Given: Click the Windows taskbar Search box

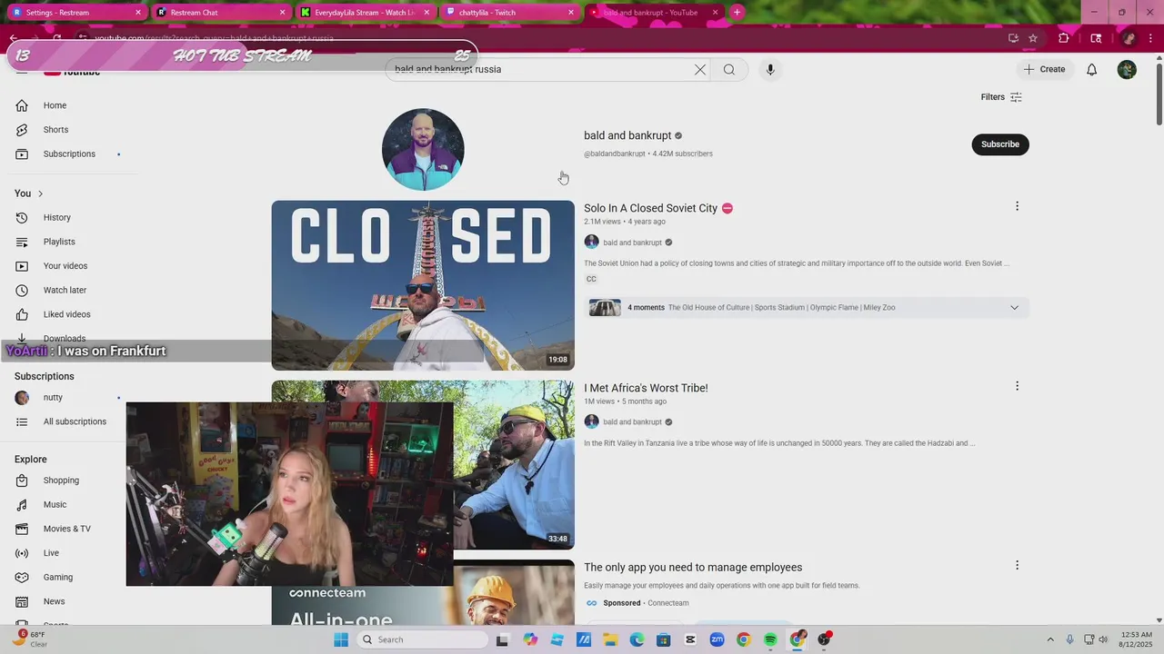Looking at the screenshot, I should coord(424,639).
